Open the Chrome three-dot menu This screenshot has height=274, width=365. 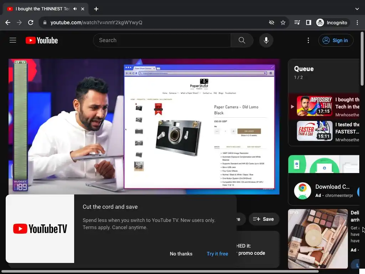click(357, 22)
